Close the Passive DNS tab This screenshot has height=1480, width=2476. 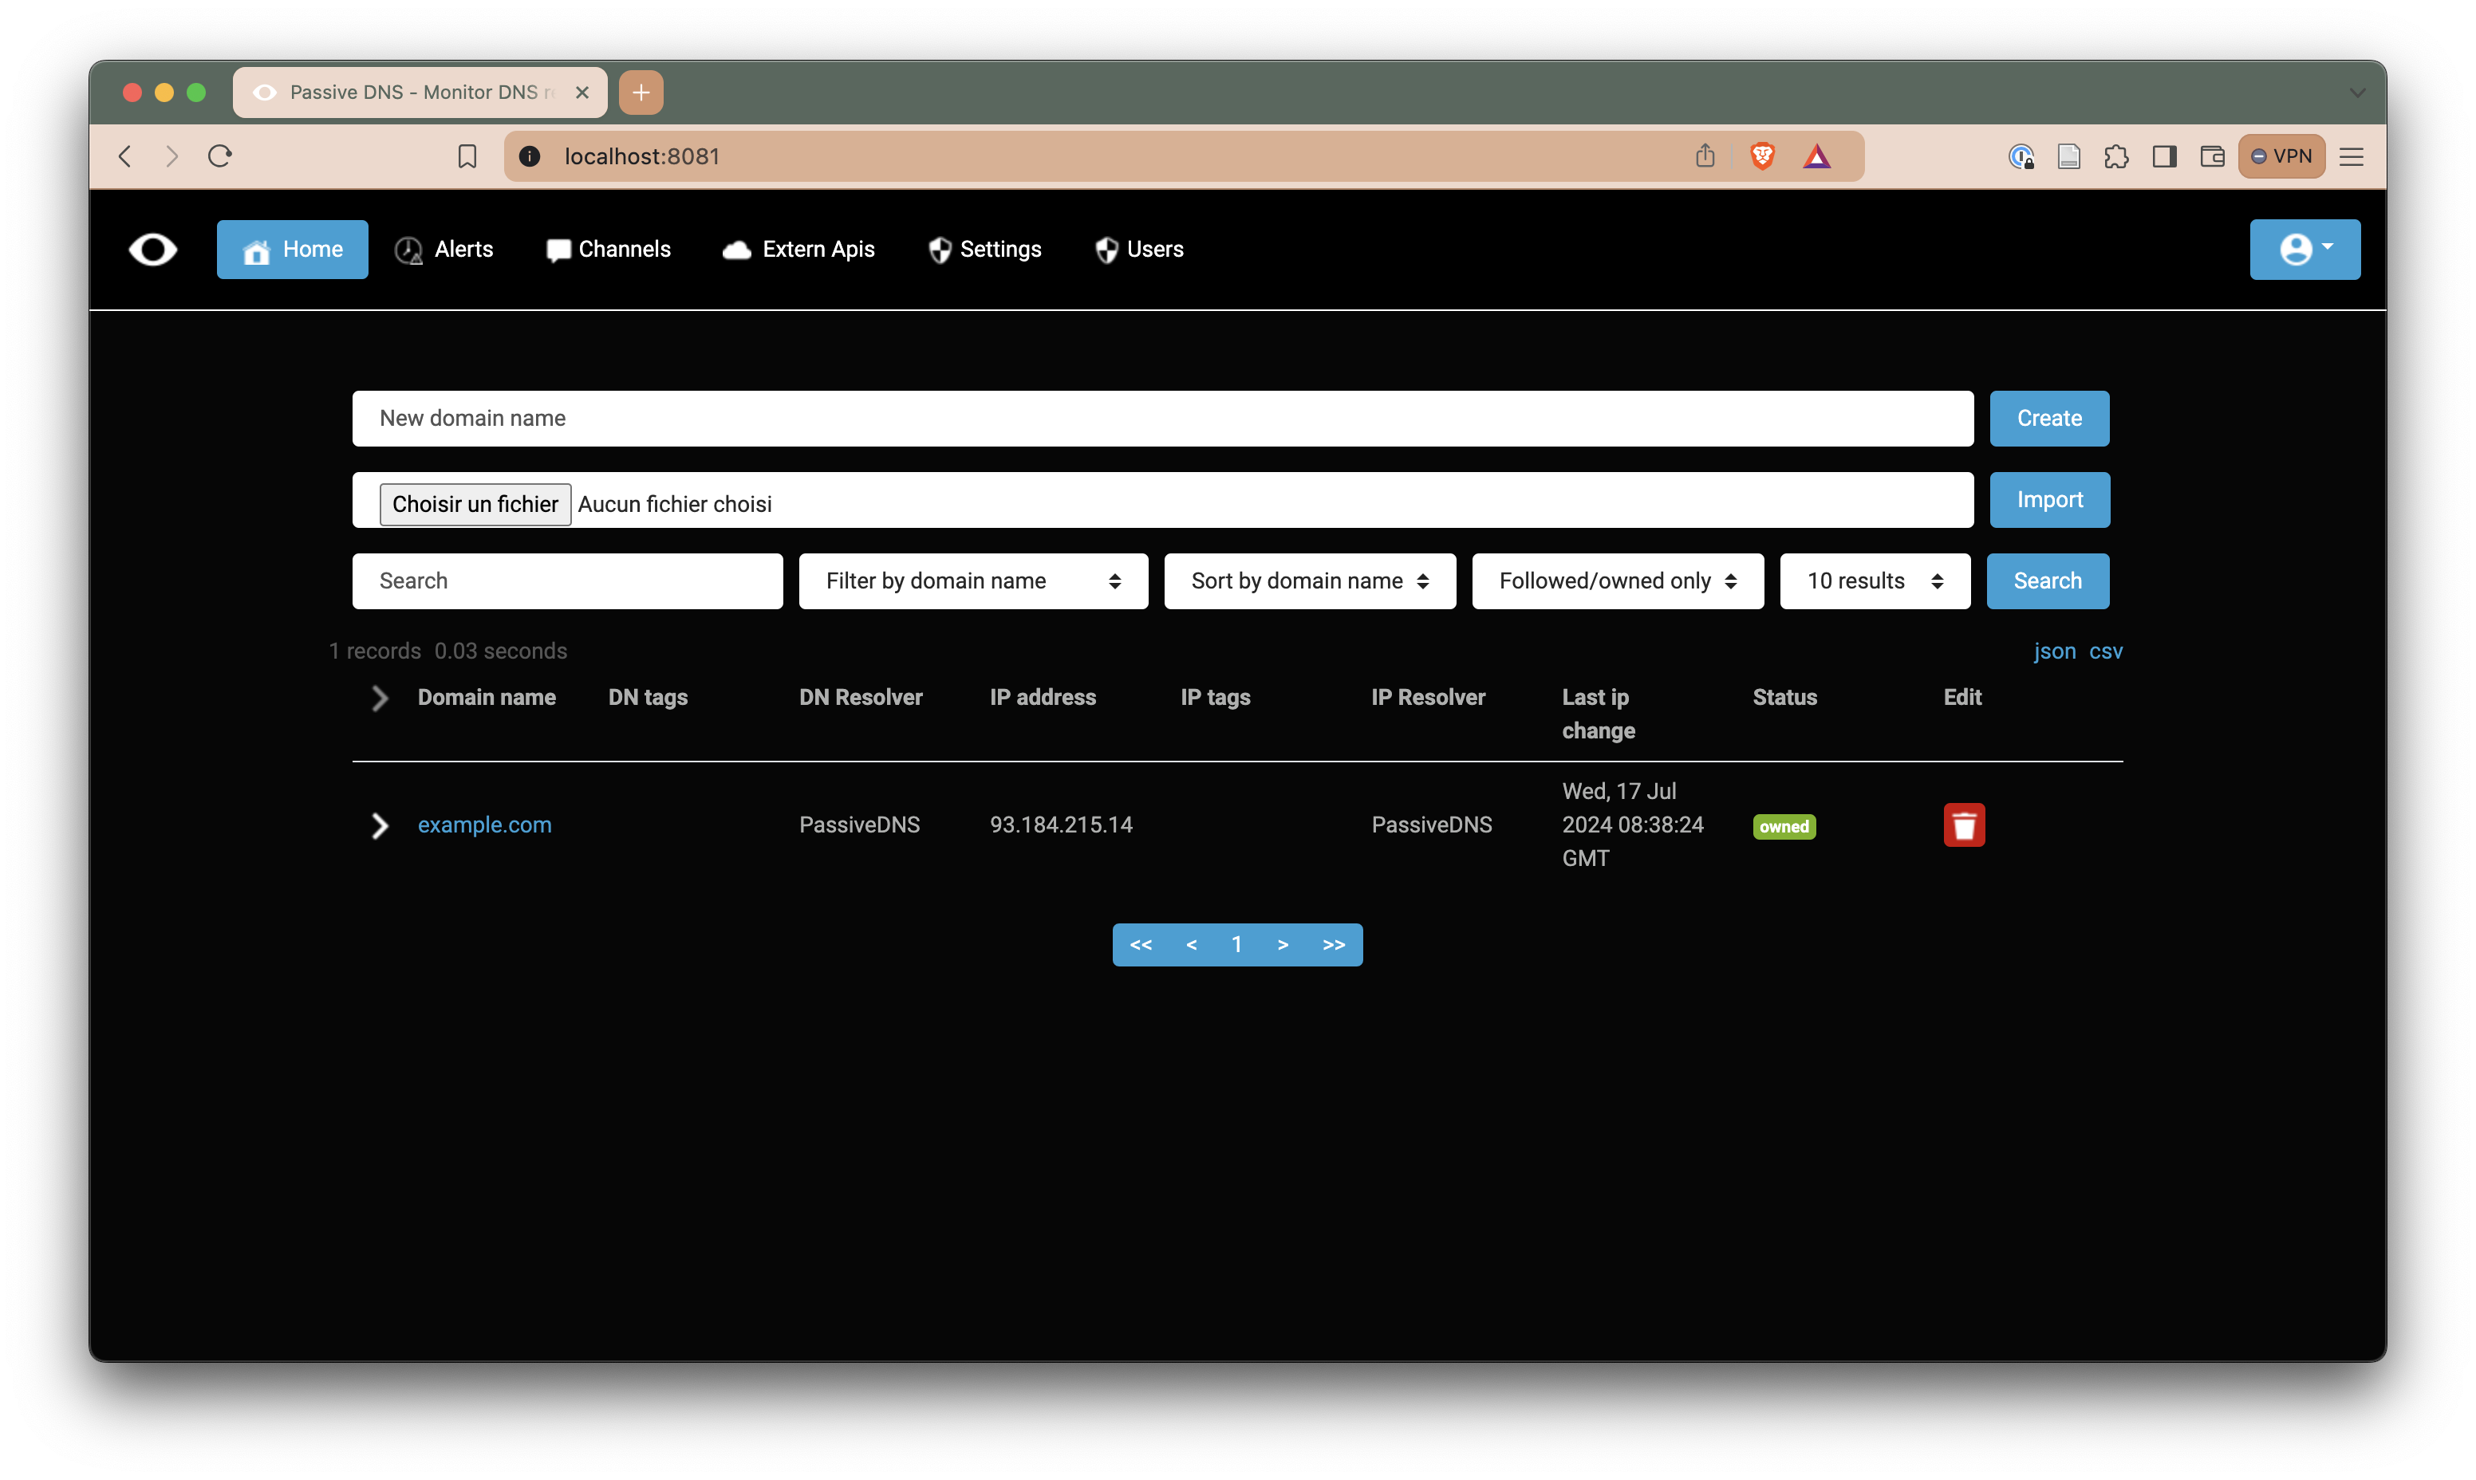(582, 92)
